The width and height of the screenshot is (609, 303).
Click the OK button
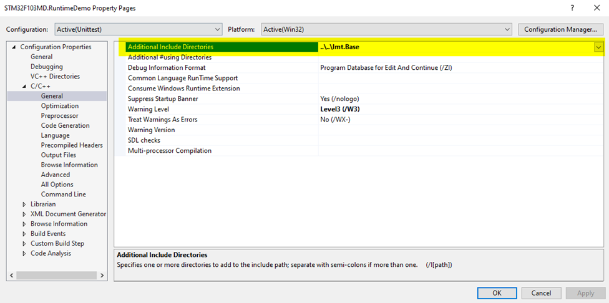coord(497,293)
